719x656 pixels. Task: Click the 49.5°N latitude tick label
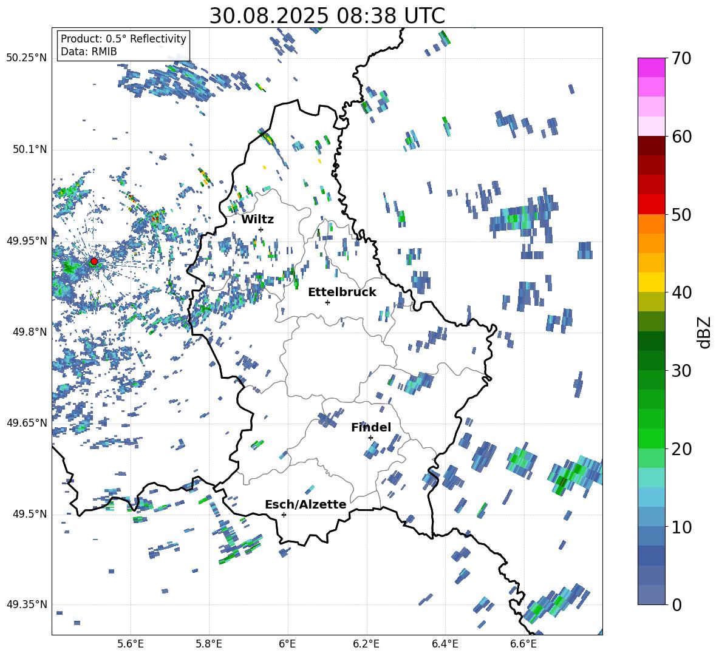[x=30, y=514]
